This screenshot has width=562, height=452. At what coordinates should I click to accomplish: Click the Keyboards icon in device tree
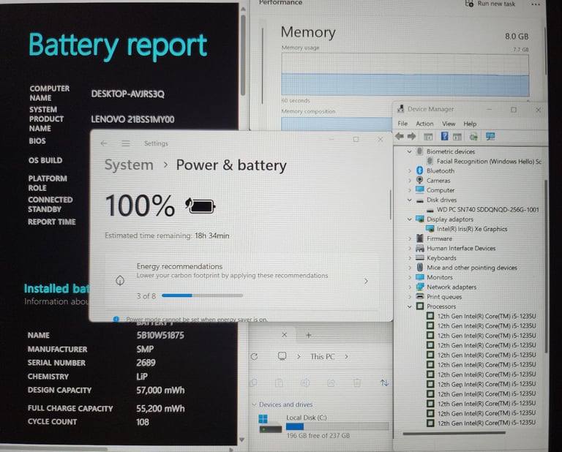tap(420, 257)
